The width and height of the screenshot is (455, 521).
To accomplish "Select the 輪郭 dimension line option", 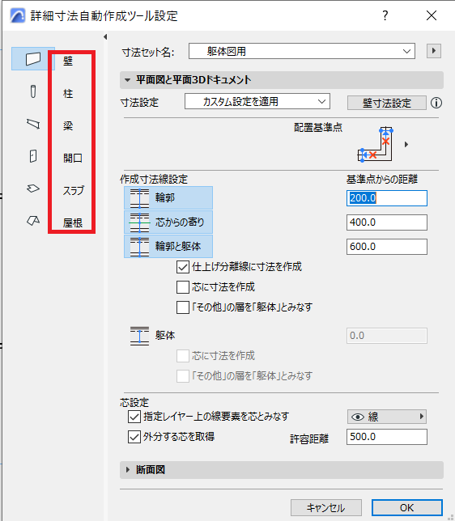I will [x=168, y=197].
